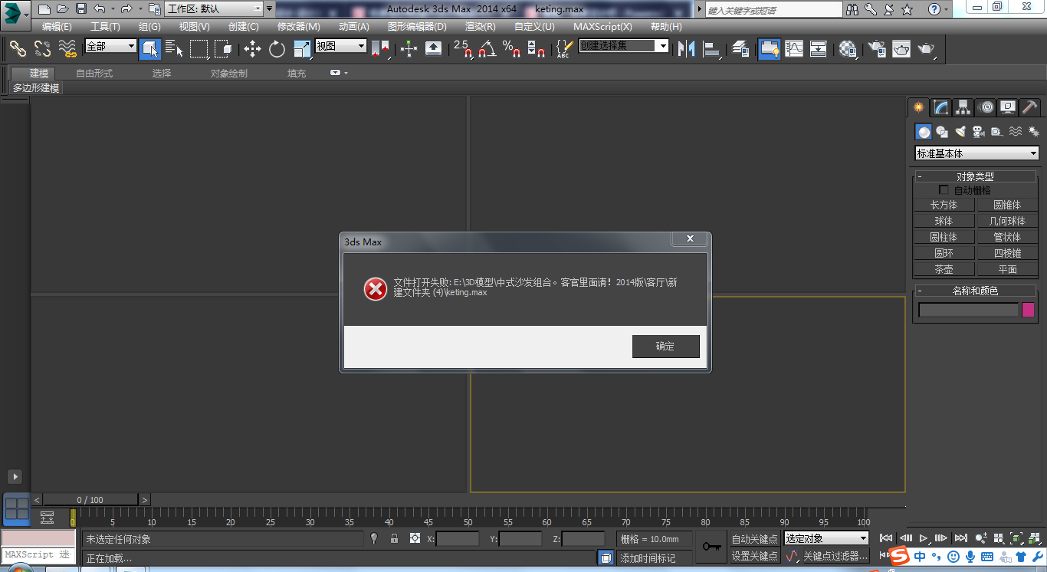Screen dimensions: 1047x572
Task: Toggle the 2.5 Snaps magnet
Action: tap(463, 49)
